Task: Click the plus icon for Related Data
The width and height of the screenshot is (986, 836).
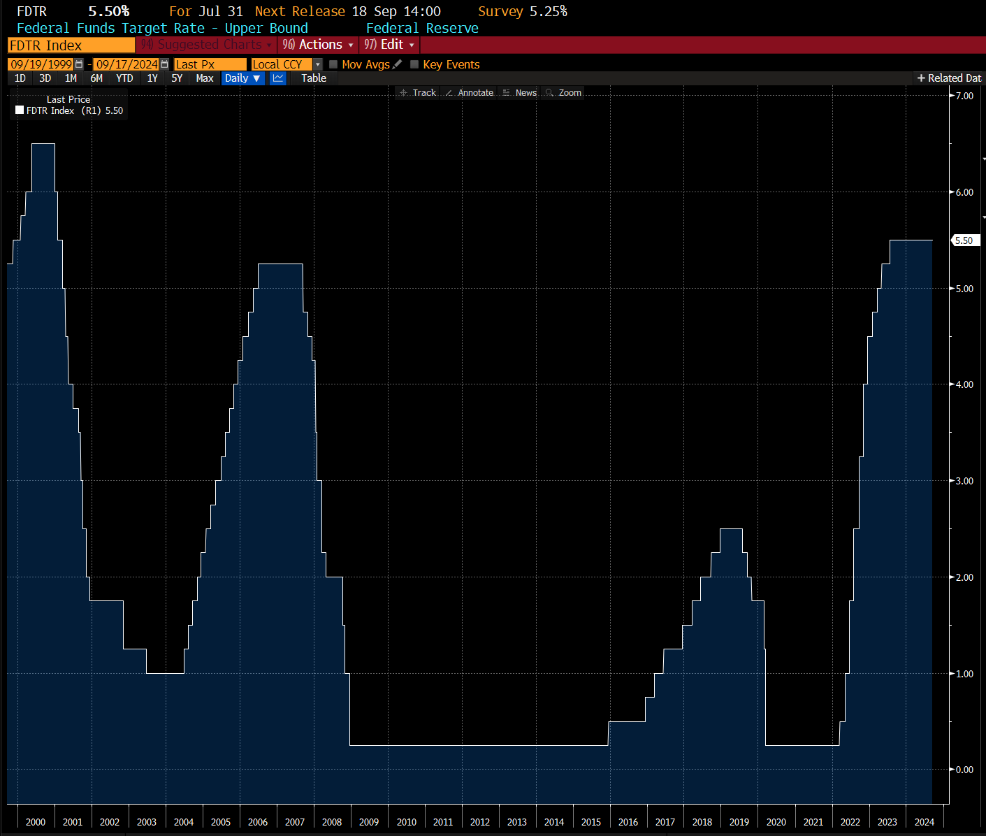Action: (921, 78)
